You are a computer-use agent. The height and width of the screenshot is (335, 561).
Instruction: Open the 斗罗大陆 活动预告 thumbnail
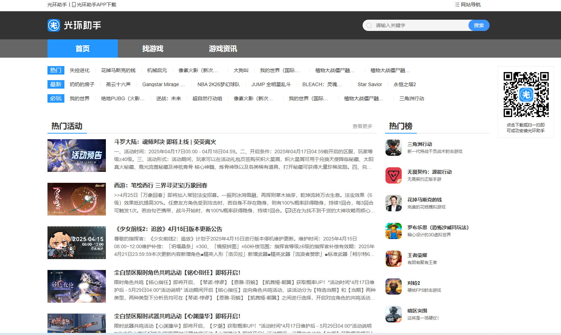(77, 155)
